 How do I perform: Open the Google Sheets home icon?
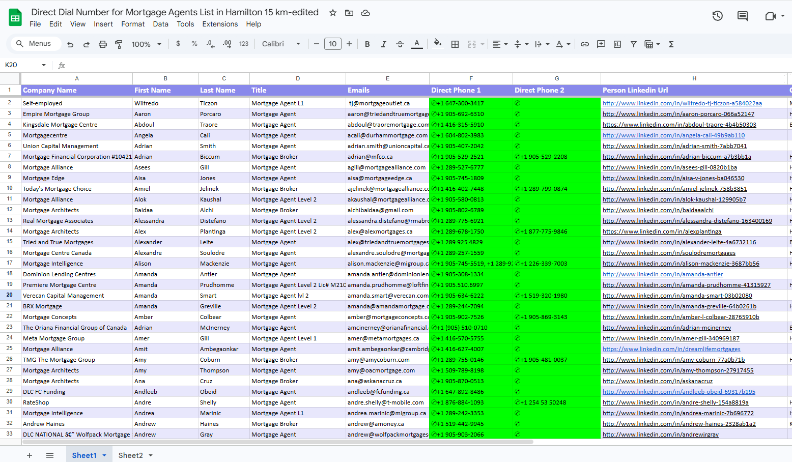(x=15, y=18)
